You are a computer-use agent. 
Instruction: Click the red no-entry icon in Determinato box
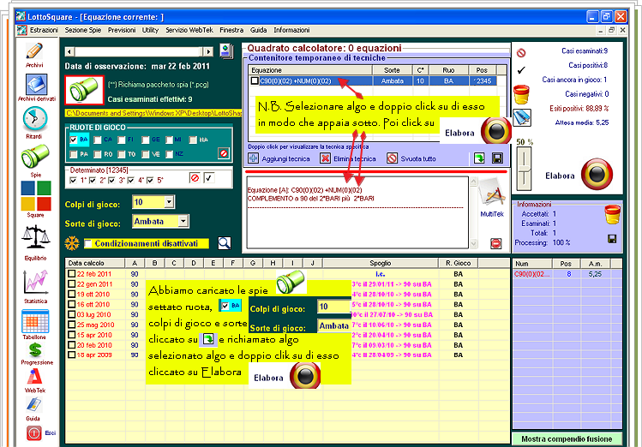[x=195, y=178]
